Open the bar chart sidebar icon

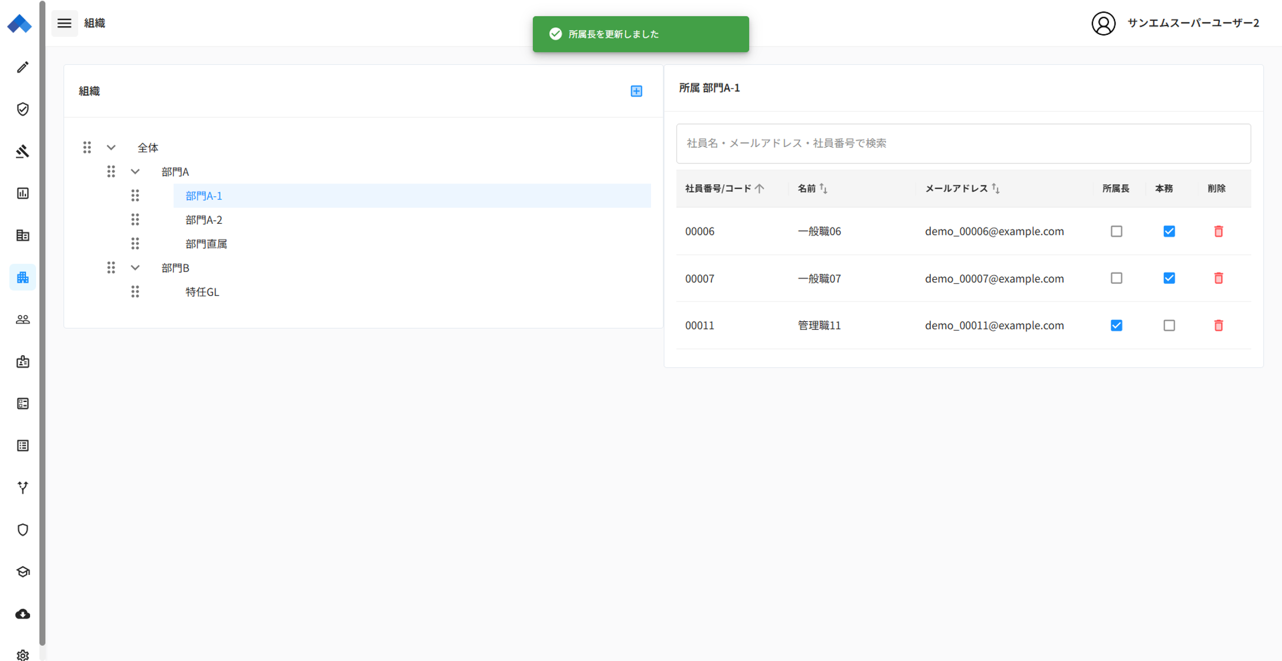[x=22, y=193]
